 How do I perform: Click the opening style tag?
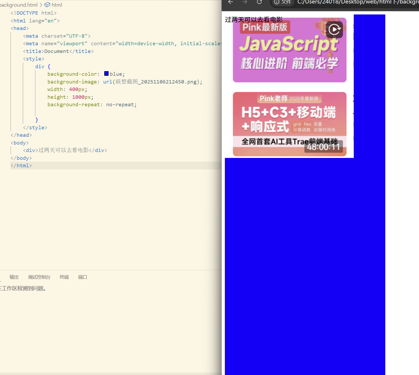point(33,59)
